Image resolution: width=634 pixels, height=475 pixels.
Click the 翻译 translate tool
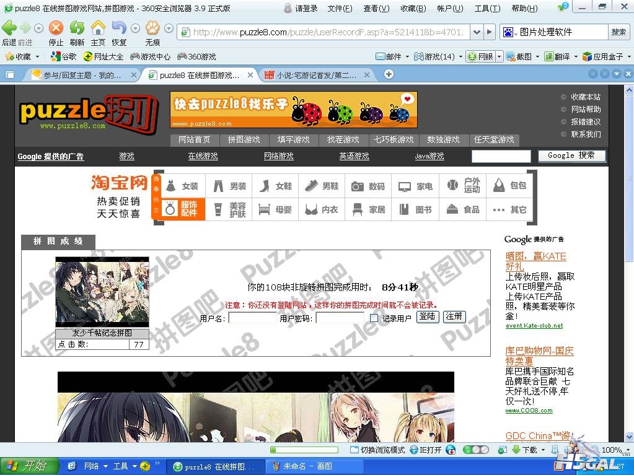pos(557,56)
